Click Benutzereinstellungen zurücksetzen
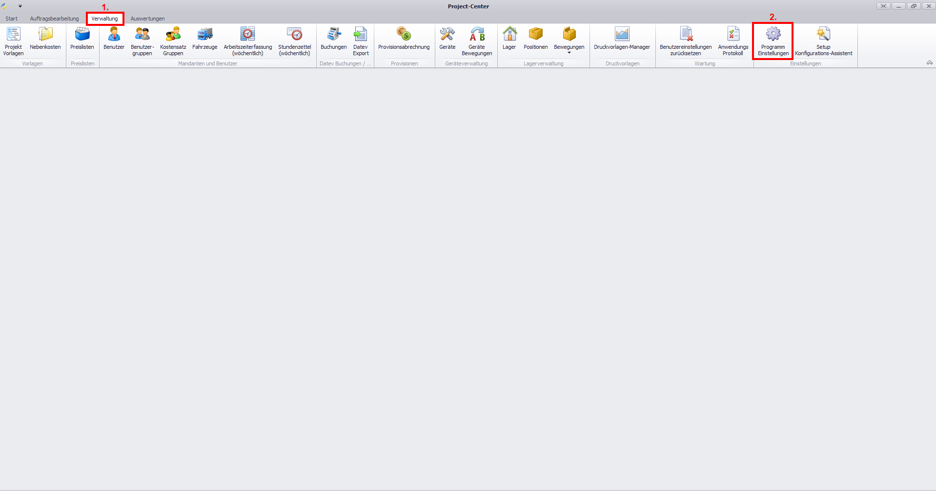 click(x=686, y=41)
